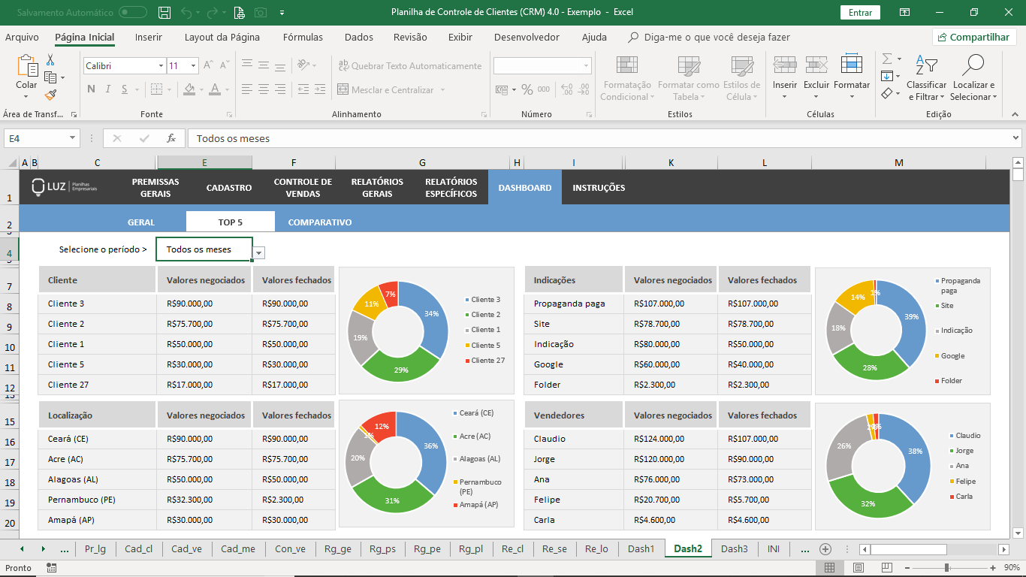Open the Fórmulas ribbon tab
1026x577 pixels.
pos(303,37)
